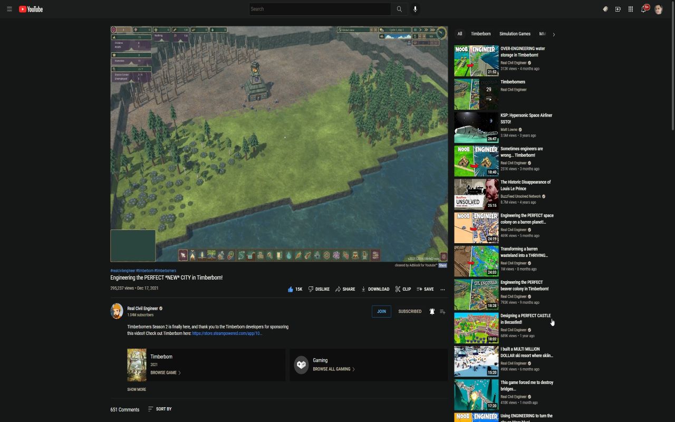675x422 pixels.
Task: Click the #timberborners hashtag
Action: point(166,271)
